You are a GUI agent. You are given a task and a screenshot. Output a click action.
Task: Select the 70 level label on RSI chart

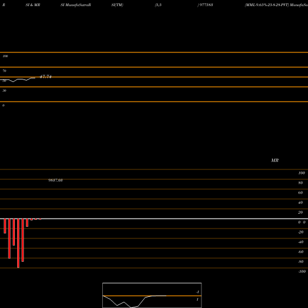(x=4, y=71)
